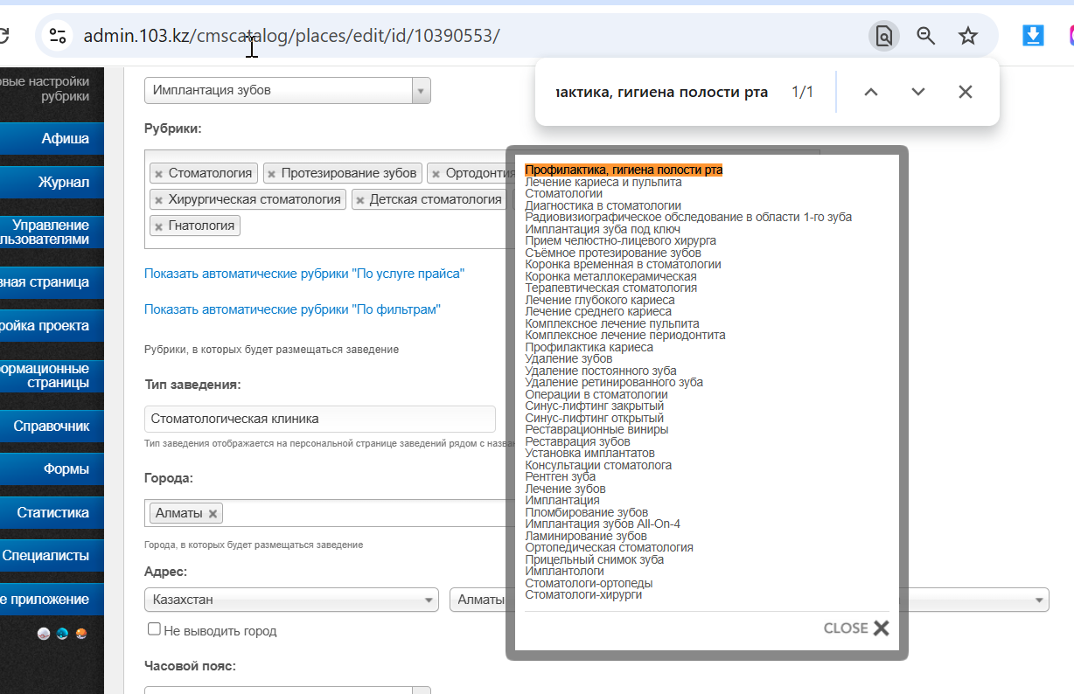Click Диагностика в стоматологии in popup
The width and height of the screenshot is (1074, 694).
[603, 206]
